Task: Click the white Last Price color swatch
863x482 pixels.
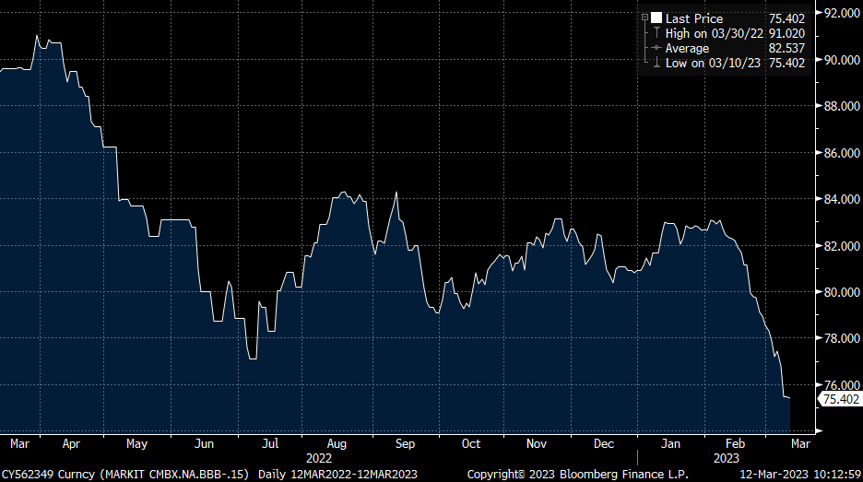Action: point(656,18)
